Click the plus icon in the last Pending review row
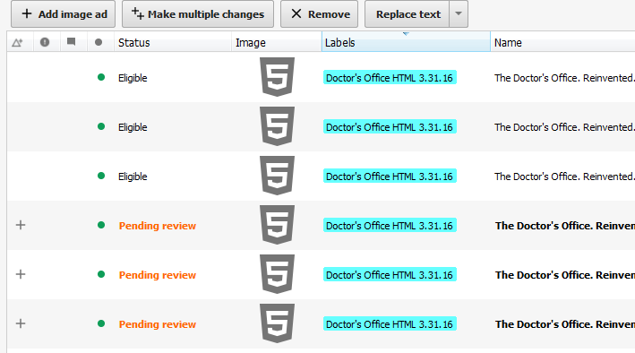 (x=21, y=323)
